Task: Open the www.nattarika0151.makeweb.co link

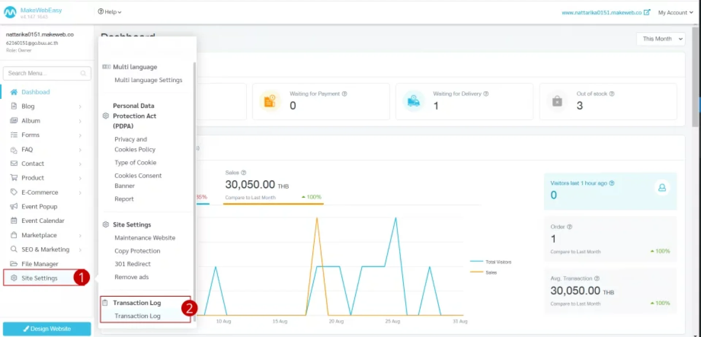Action: tap(601, 12)
